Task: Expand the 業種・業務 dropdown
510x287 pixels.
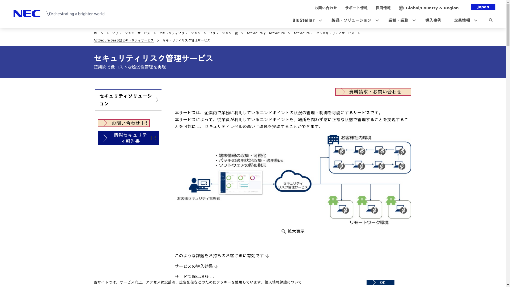Action: pyautogui.click(x=414, y=20)
